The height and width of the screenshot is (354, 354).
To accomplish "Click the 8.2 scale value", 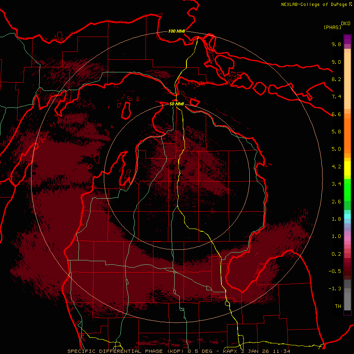I will [x=336, y=79].
